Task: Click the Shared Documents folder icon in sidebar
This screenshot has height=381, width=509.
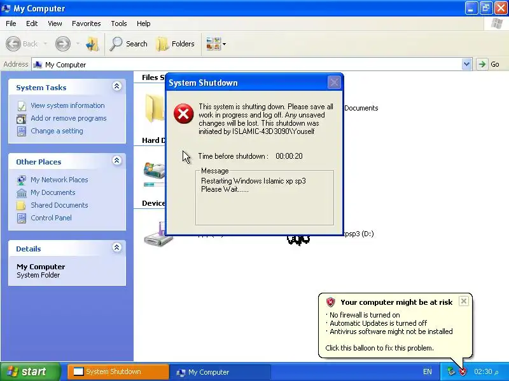Action: 21,205
